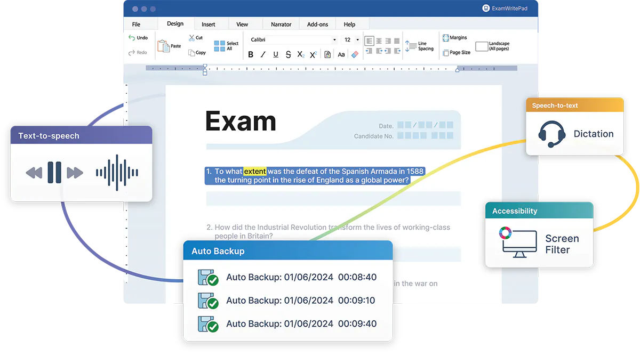Center align the text
The width and height of the screenshot is (640, 356).
pyautogui.click(x=379, y=41)
